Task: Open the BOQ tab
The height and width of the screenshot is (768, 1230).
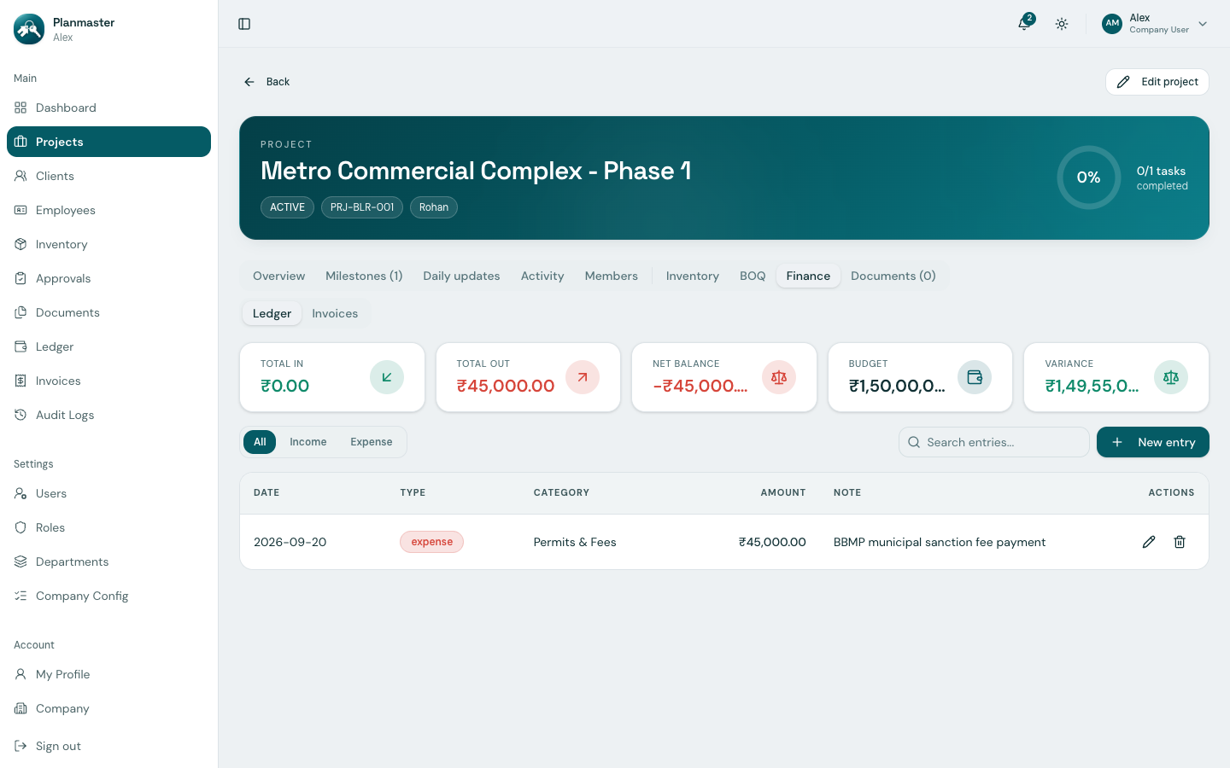Action: tap(753, 276)
